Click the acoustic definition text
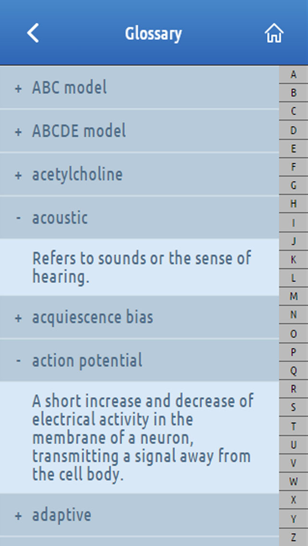 pos(141,267)
